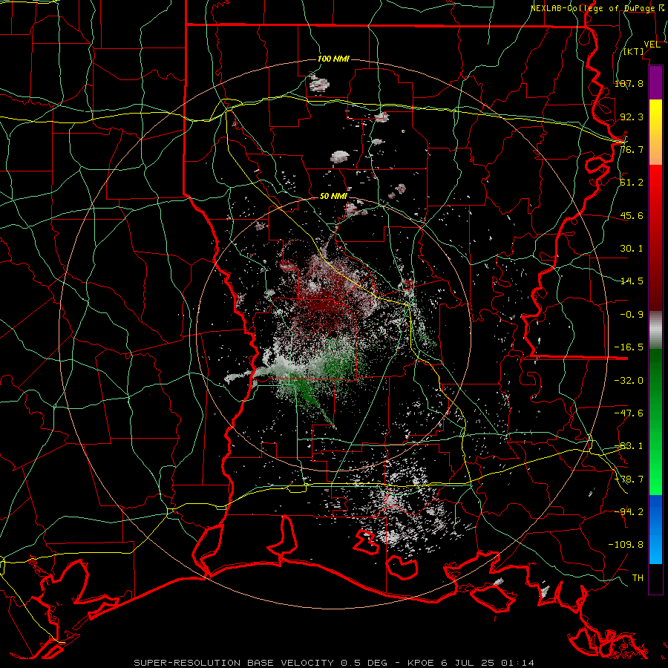Click the SUPER-RESOLUTION BASE VELOCITY caption text
668x668 pixels.
pos(234,663)
